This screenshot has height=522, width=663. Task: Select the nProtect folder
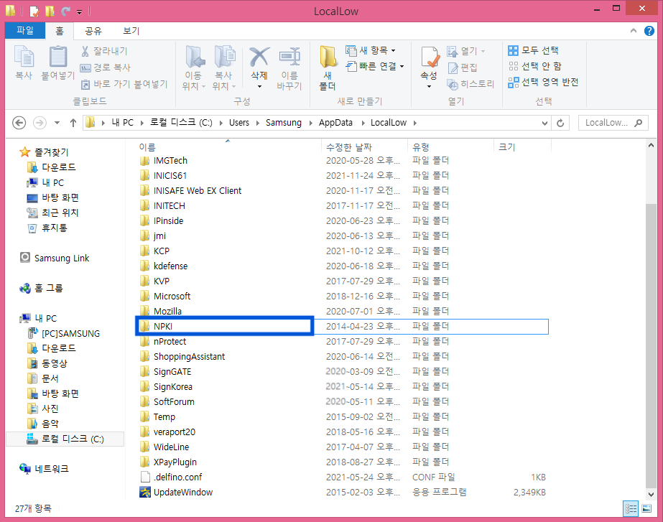pos(170,342)
